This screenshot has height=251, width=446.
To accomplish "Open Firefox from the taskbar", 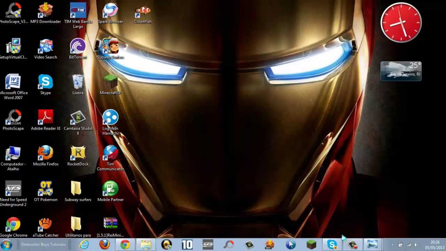I will (x=105, y=245).
